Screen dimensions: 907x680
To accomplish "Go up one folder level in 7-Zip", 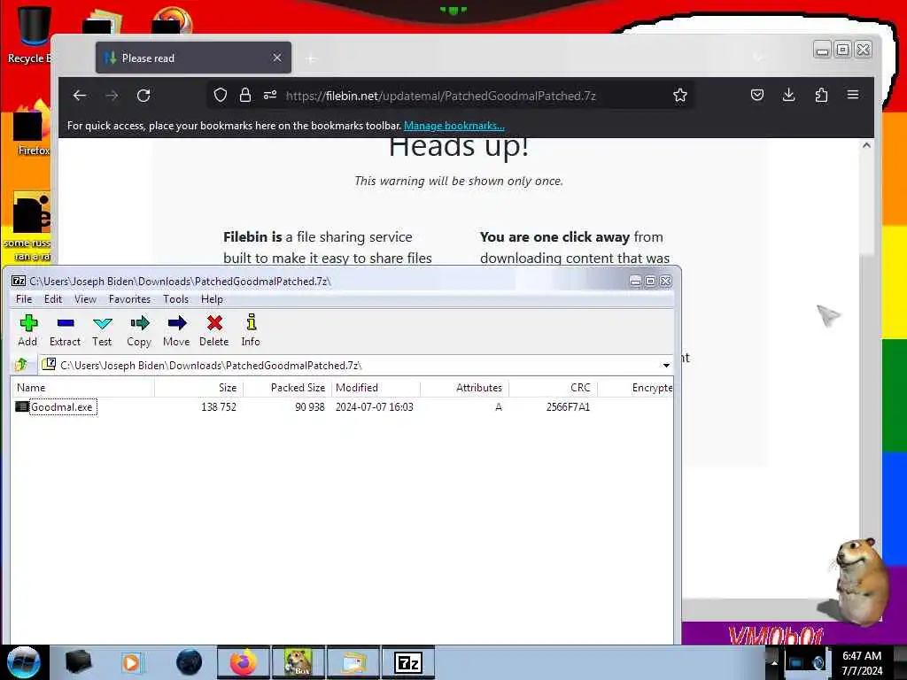I will pos(21,365).
